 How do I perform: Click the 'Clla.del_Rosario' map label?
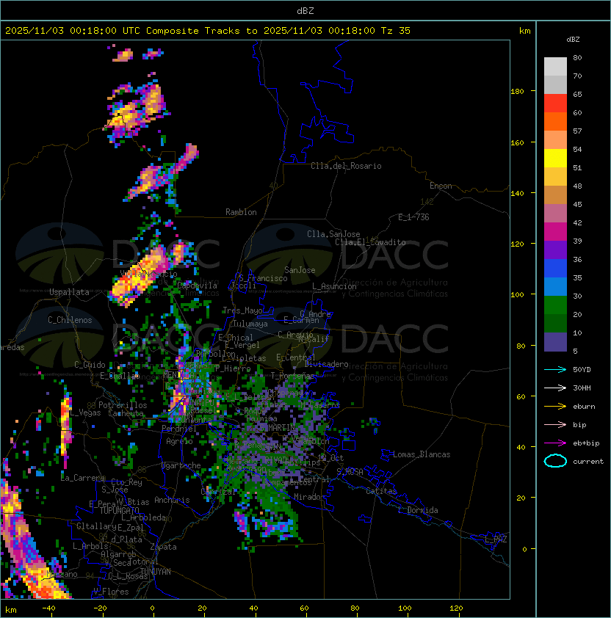point(346,166)
